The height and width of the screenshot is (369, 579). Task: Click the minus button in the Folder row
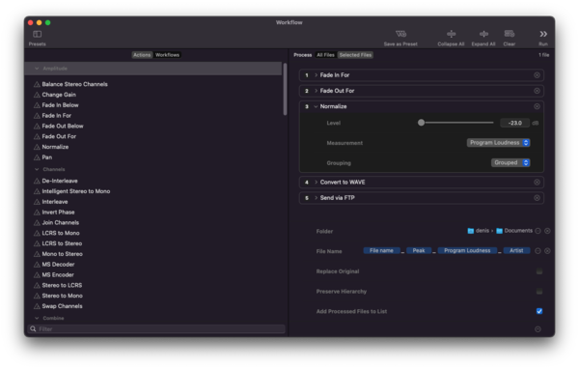[x=538, y=231]
